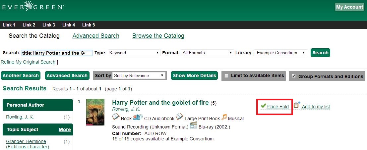Open Link 1 in navigation bar
367x150 pixels.
(9, 25)
